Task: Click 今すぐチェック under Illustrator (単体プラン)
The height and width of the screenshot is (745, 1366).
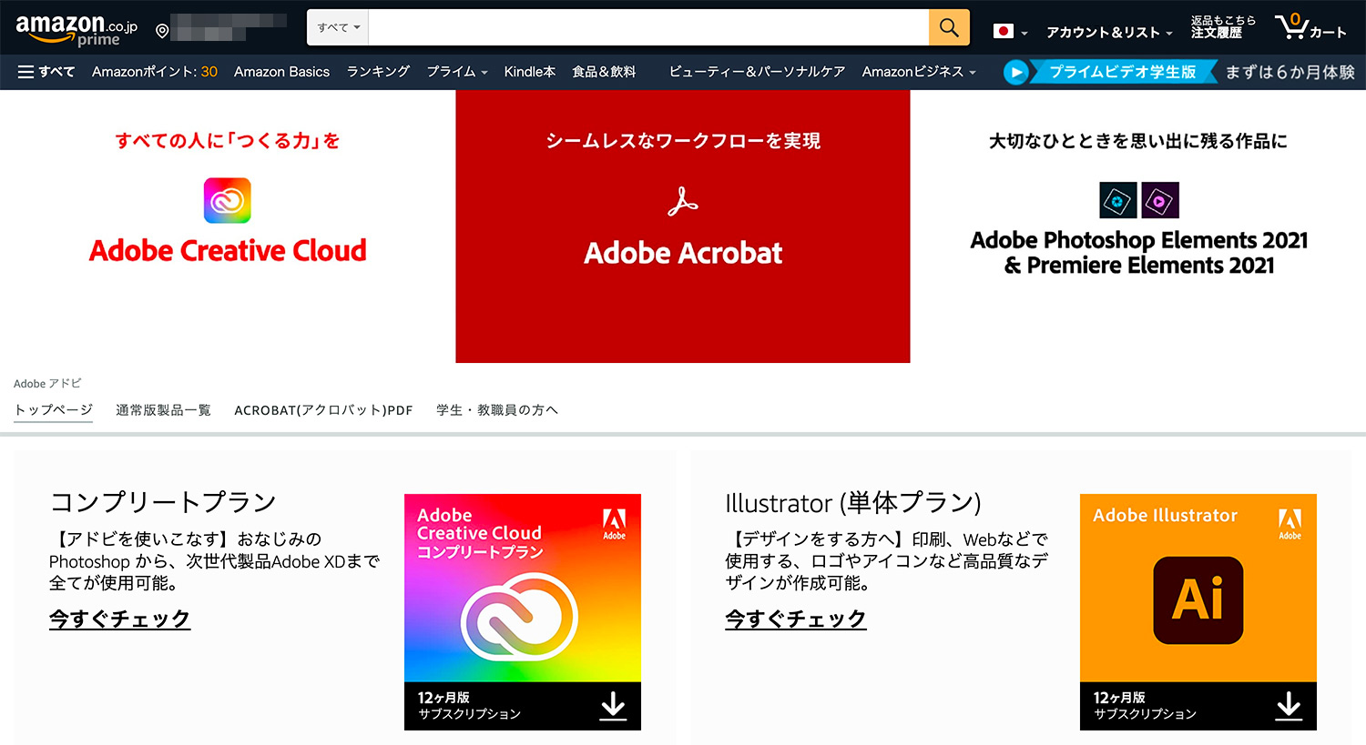Action: click(x=795, y=619)
